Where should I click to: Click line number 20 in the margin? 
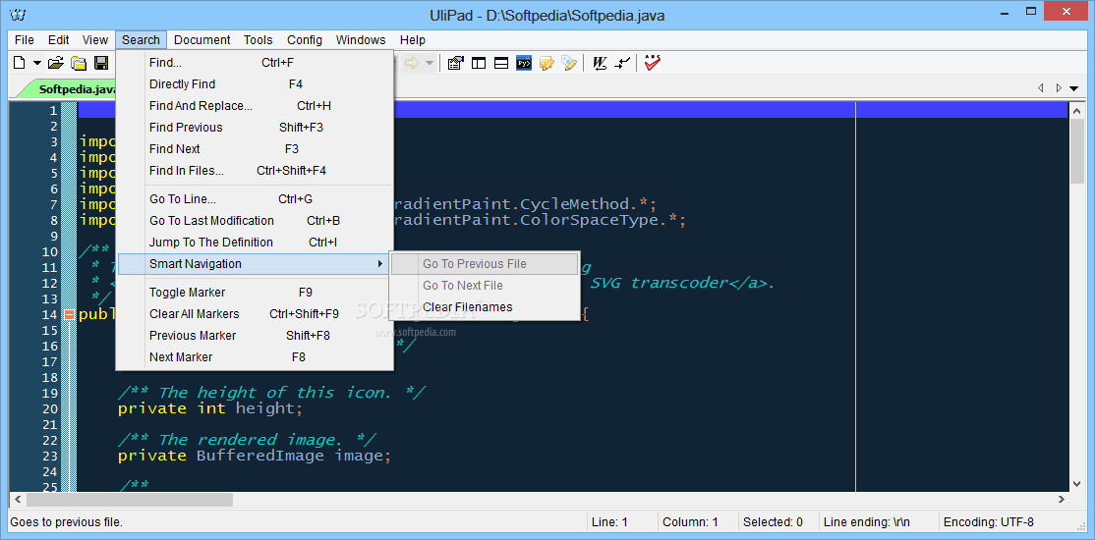(x=50, y=408)
